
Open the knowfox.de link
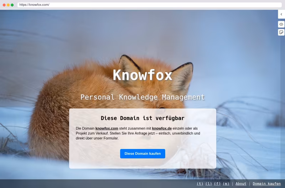pyautogui.click(x=162, y=129)
